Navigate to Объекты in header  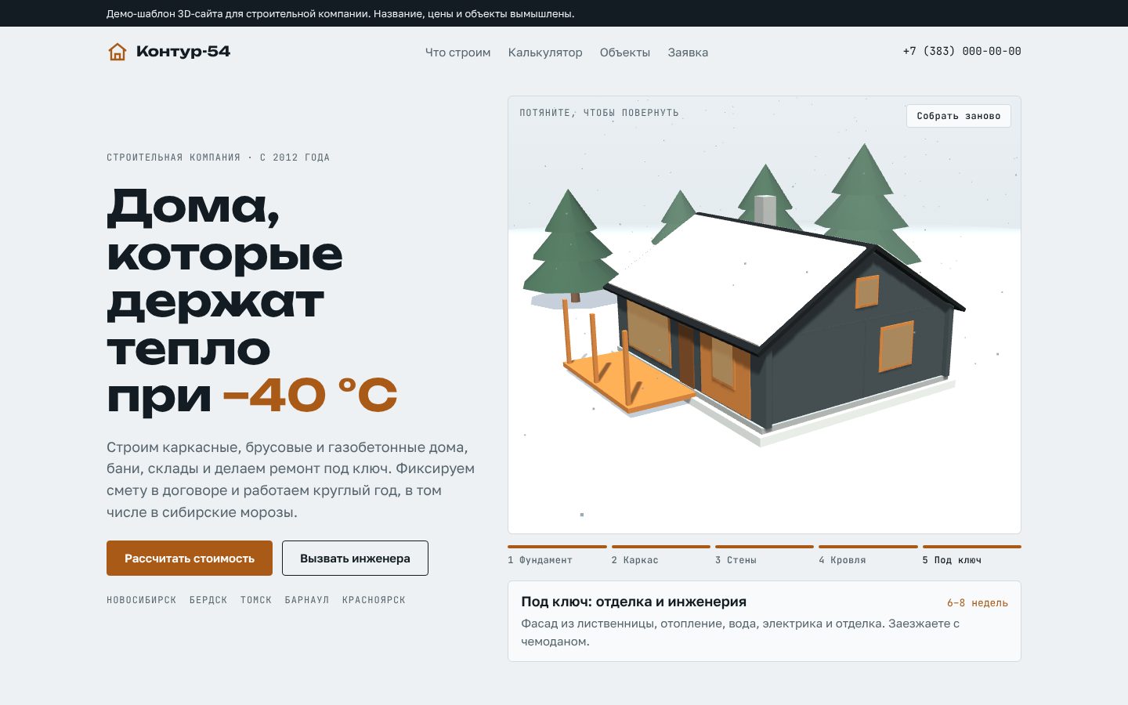coord(625,52)
